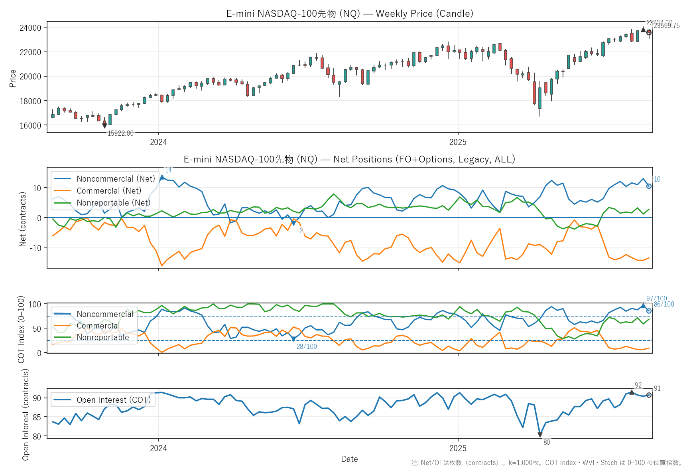Click the 2025 label under the price chart
689x471 pixels.
coord(458,142)
